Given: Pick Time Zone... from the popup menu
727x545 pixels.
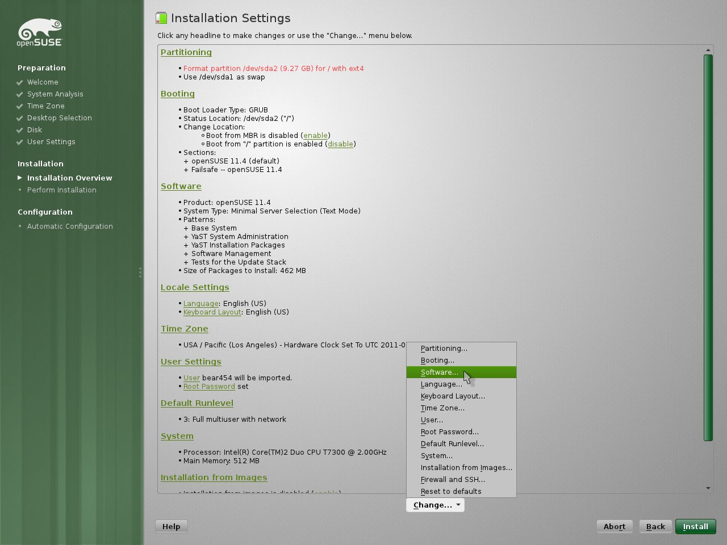Looking at the screenshot, I should click(x=461, y=408).
